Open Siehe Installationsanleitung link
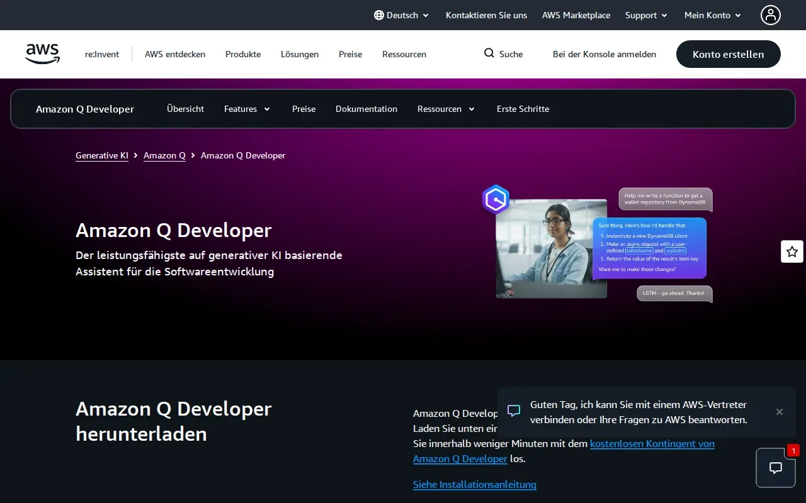 pyautogui.click(x=475, y=484)
